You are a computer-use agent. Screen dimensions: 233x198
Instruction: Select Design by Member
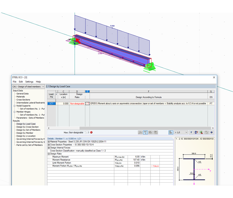[25, 133]
